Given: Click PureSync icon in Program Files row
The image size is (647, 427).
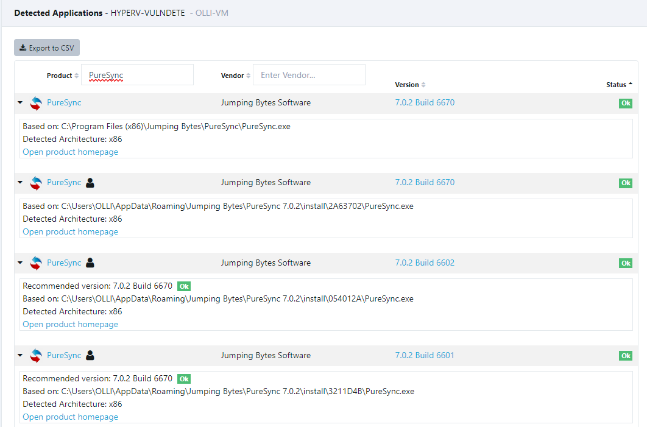Looking at the screenshot, I should pos(36,103).
